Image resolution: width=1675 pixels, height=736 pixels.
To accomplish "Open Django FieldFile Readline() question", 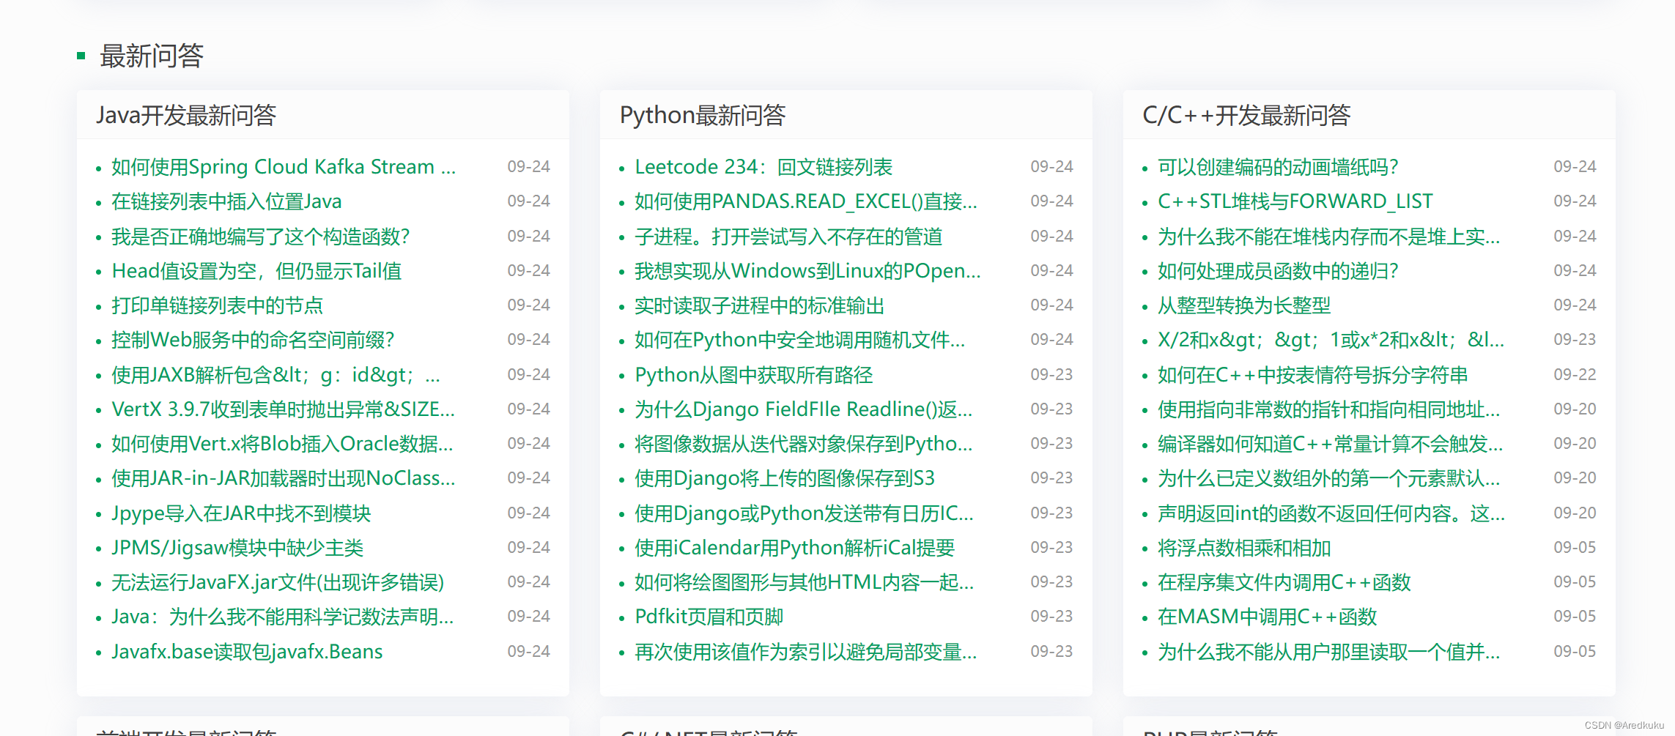I will click(804, 409).
